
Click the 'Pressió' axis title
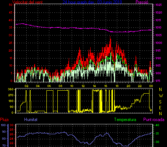point(142,2)
